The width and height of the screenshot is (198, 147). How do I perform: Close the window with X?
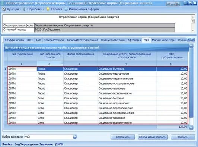195,3
